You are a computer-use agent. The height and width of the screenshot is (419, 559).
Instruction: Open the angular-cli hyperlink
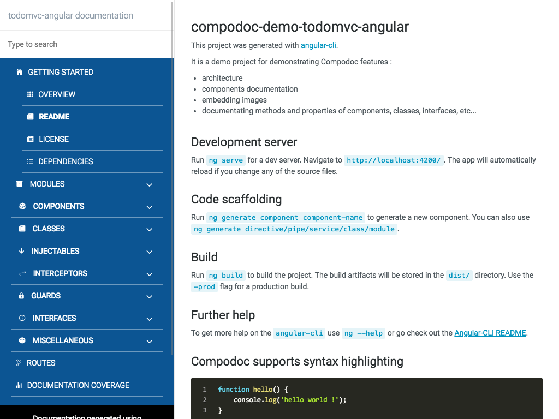(318, 45)
